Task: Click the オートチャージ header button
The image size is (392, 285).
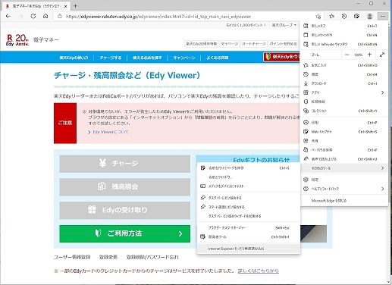Action: pyautogui.click(x=253, y=44)
